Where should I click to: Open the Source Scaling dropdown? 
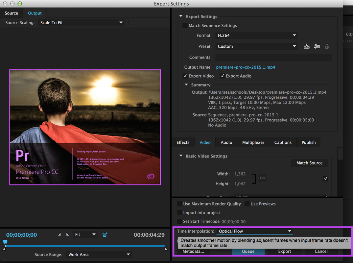click(81, 22)
